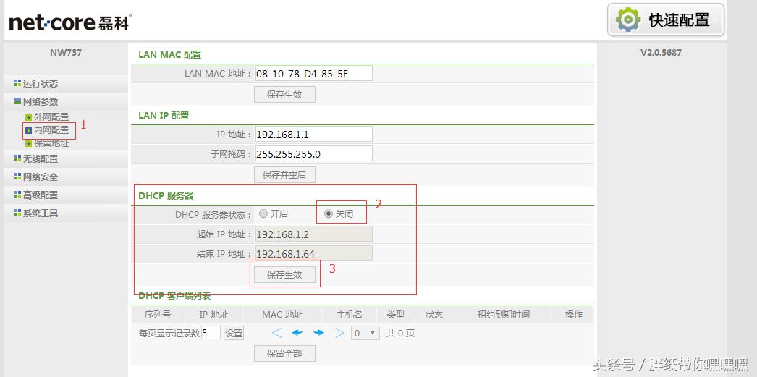This screenshot has height=377, width=757.
Task: Select the DHCP 关闭 radio button
Action: click(x=329, y=213)
